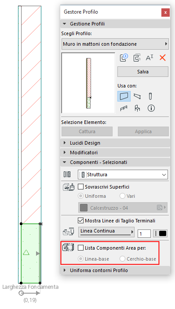
Task: Click the pen color icon beside value 1
Action: [x=160, y=234]
